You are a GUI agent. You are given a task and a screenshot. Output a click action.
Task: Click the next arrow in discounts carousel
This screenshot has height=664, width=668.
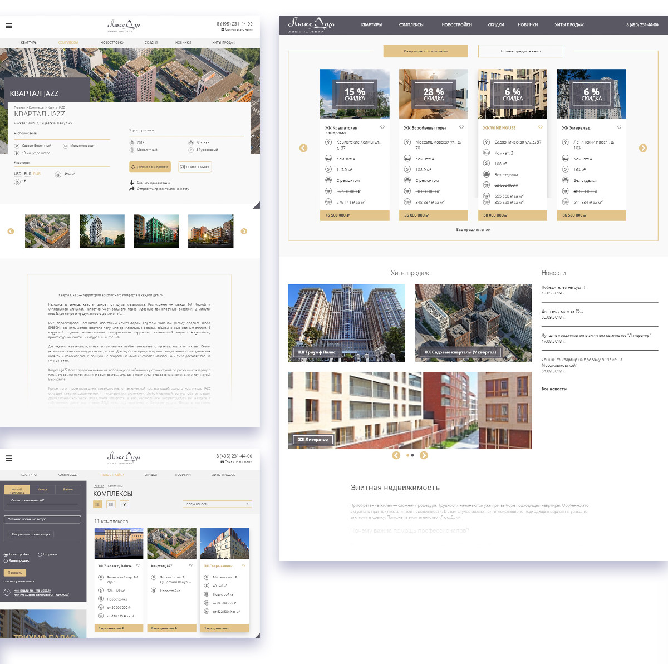pyautogui.click(x=643, y=148)
